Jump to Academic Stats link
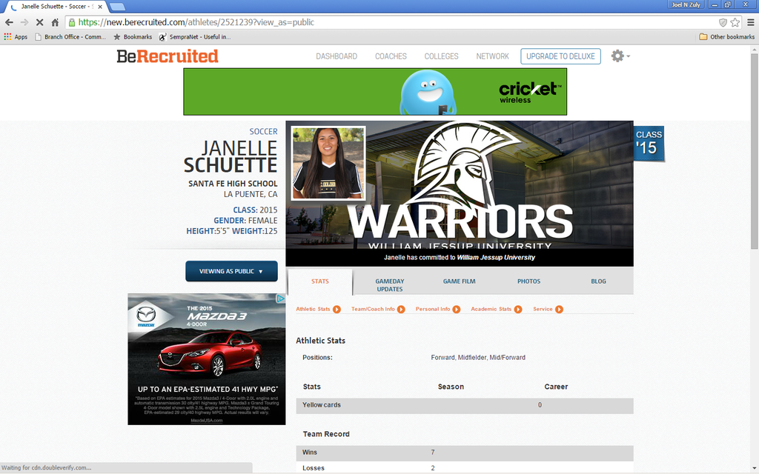 (491, 309)
